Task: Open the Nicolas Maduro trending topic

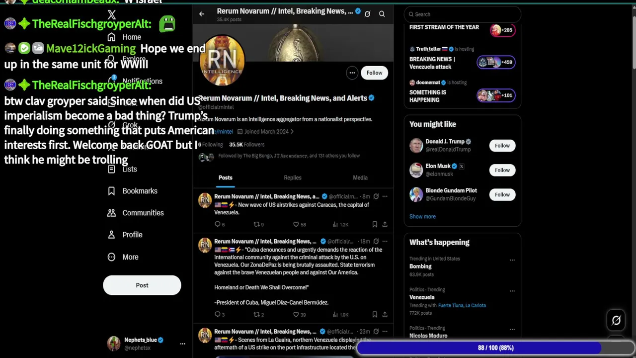Action: 428,336
